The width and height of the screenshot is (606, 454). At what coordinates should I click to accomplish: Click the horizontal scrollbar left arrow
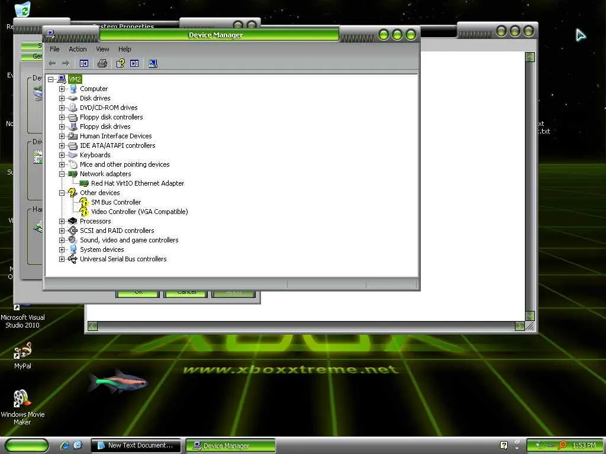pyautogui.click(x=93, y=326)
